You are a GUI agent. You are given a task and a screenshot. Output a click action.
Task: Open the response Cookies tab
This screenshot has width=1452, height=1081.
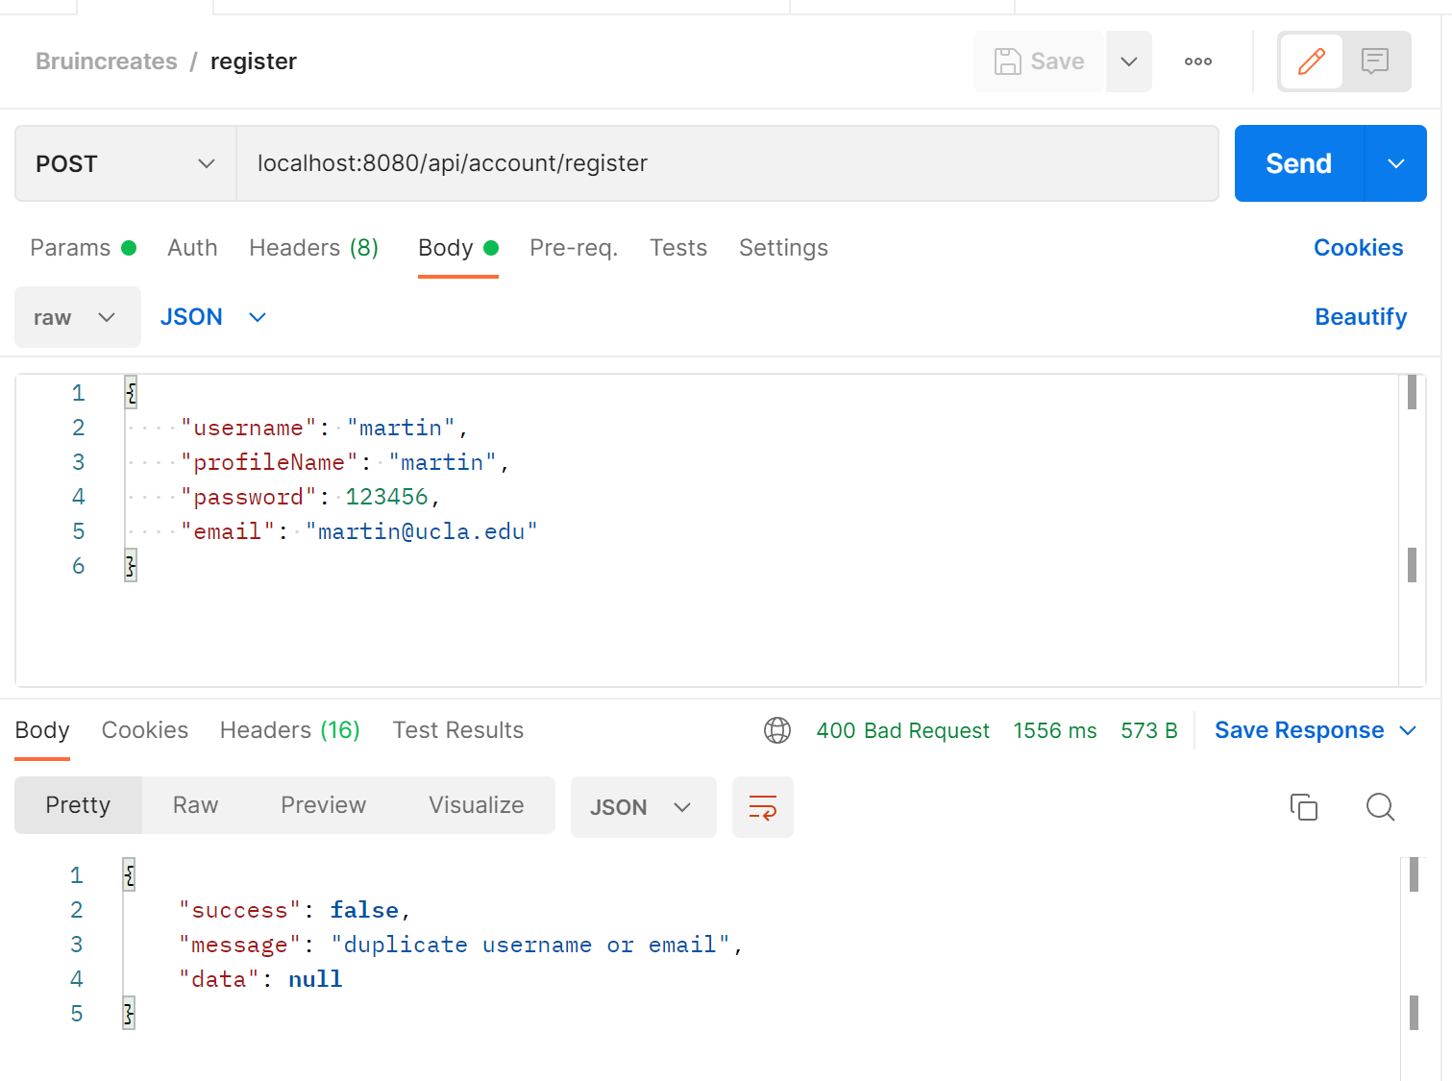145,730
